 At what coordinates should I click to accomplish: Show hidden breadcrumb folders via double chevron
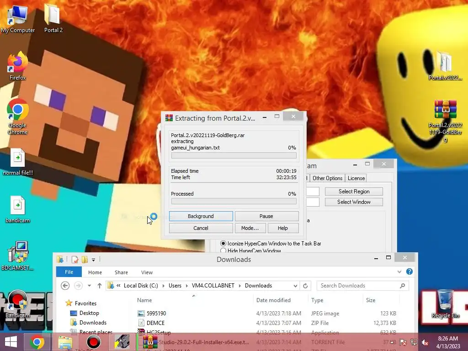pos(118,286)
